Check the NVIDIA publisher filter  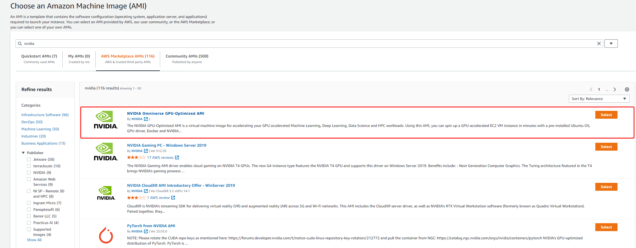pyautogui.click(x=29, y=173)
